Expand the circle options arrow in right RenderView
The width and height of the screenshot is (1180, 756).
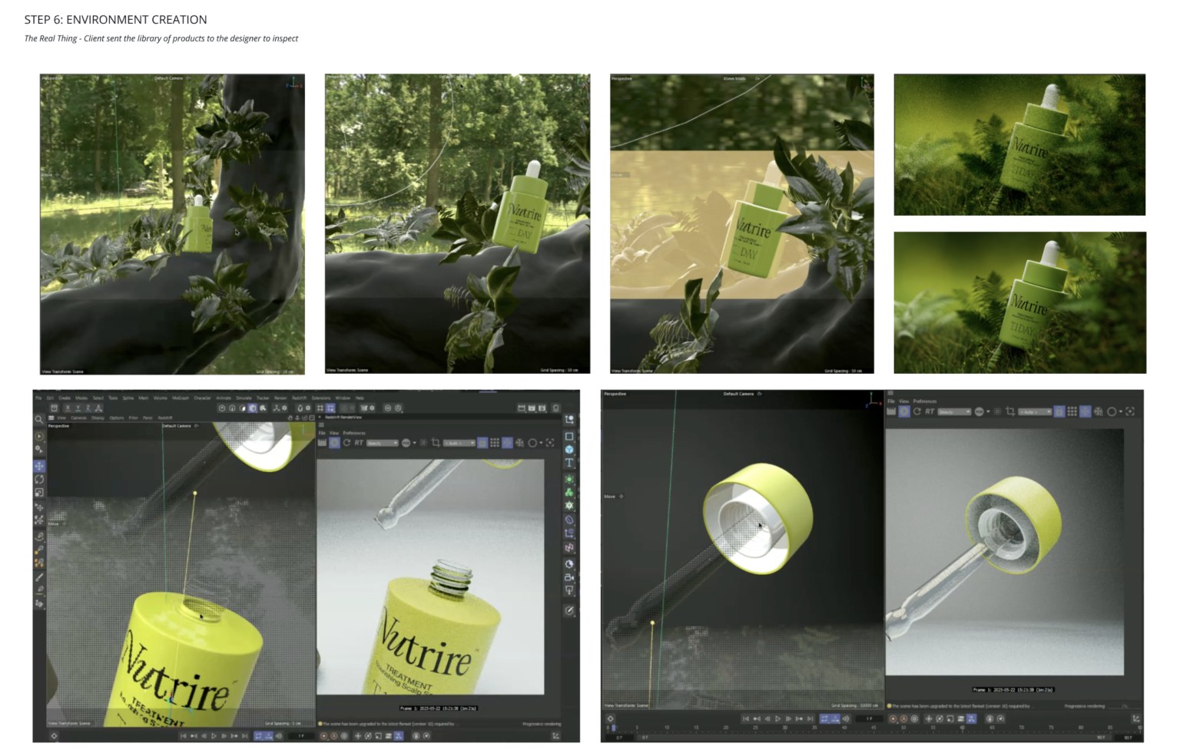pyautogui.click(x=1121, y=412)
